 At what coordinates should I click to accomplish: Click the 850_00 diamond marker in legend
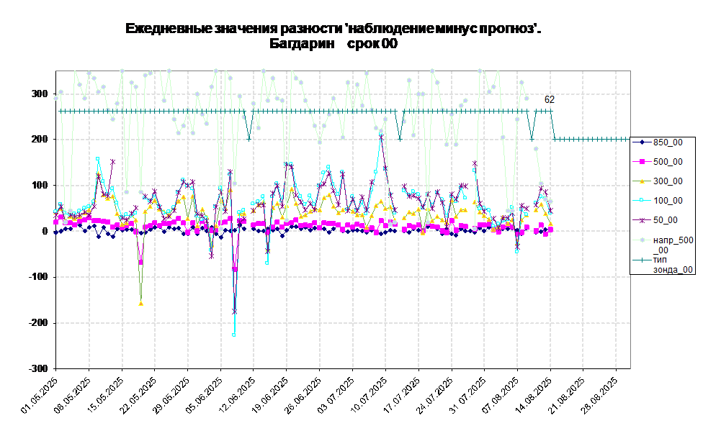pos(642,142)
